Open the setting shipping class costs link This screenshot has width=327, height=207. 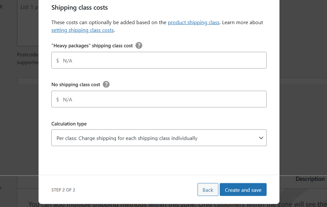(83, 30)
